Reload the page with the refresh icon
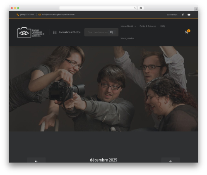The height and width of the screenshot is (175, 207). [135, 8]
